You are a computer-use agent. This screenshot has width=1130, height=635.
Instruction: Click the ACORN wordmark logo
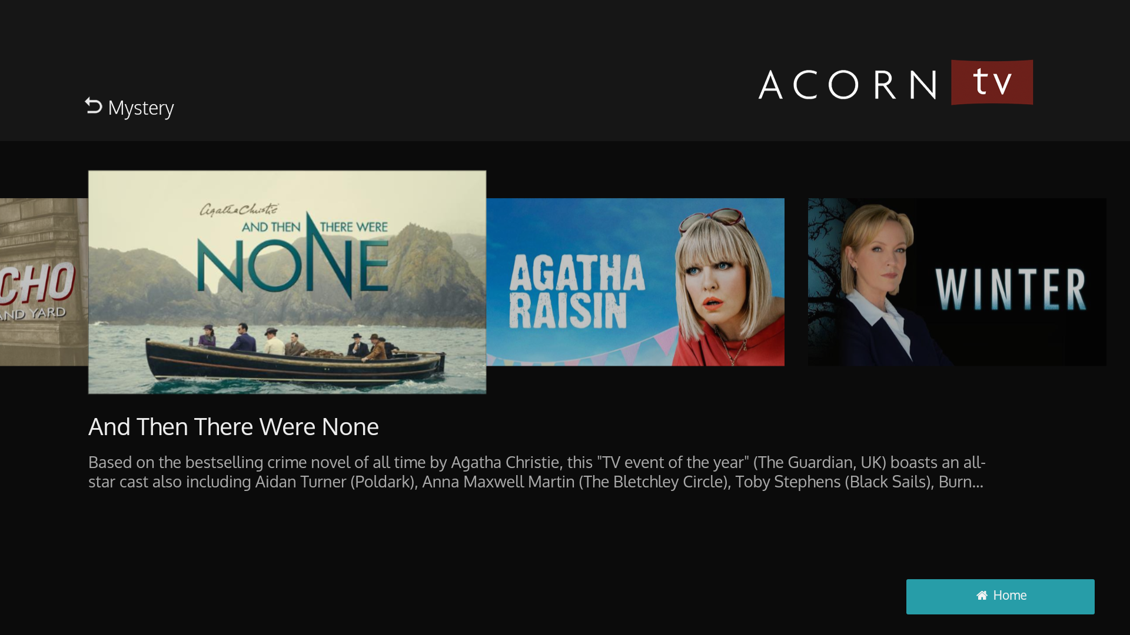(x=847, y=85)
